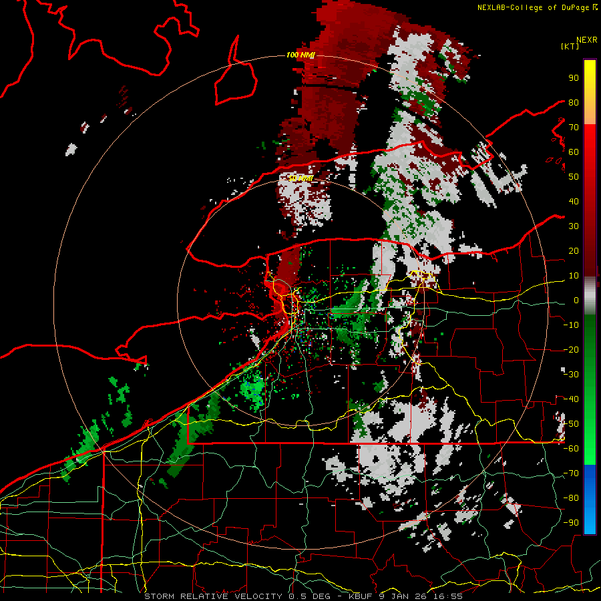Click the 16:55 timestamp
601x601 pixels.
point(447,596)
